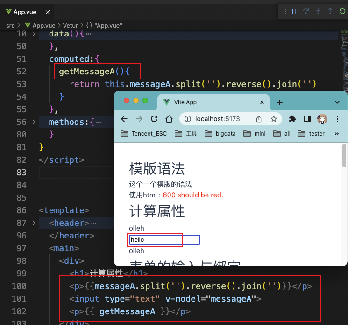This screenshot has width=348, height=325.
Task: Go to the browser home page
Action: (x=169, y=119)
